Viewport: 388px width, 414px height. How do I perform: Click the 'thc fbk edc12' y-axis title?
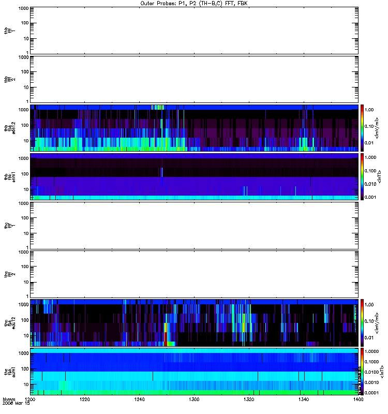10,322
